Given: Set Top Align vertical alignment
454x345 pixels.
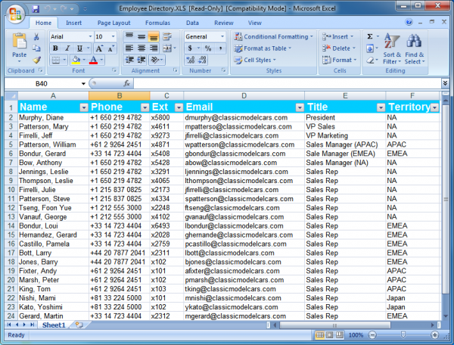Looking at the screenshot, I should (x=129, y=36).
